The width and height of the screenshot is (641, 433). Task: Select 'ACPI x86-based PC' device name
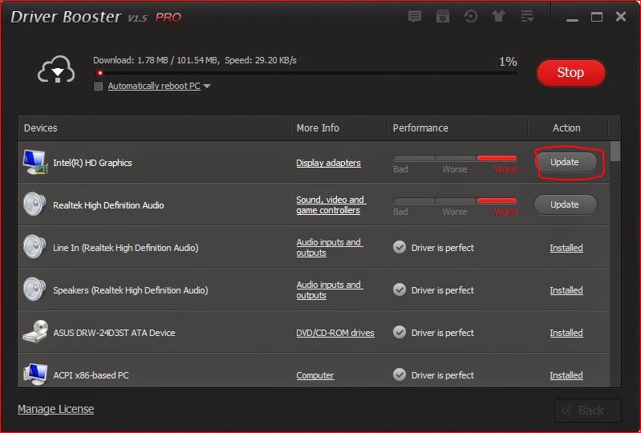click(91, 375)
